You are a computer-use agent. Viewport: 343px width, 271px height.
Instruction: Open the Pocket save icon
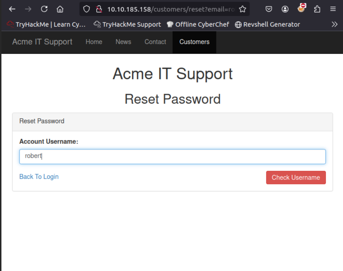[269, 9]
